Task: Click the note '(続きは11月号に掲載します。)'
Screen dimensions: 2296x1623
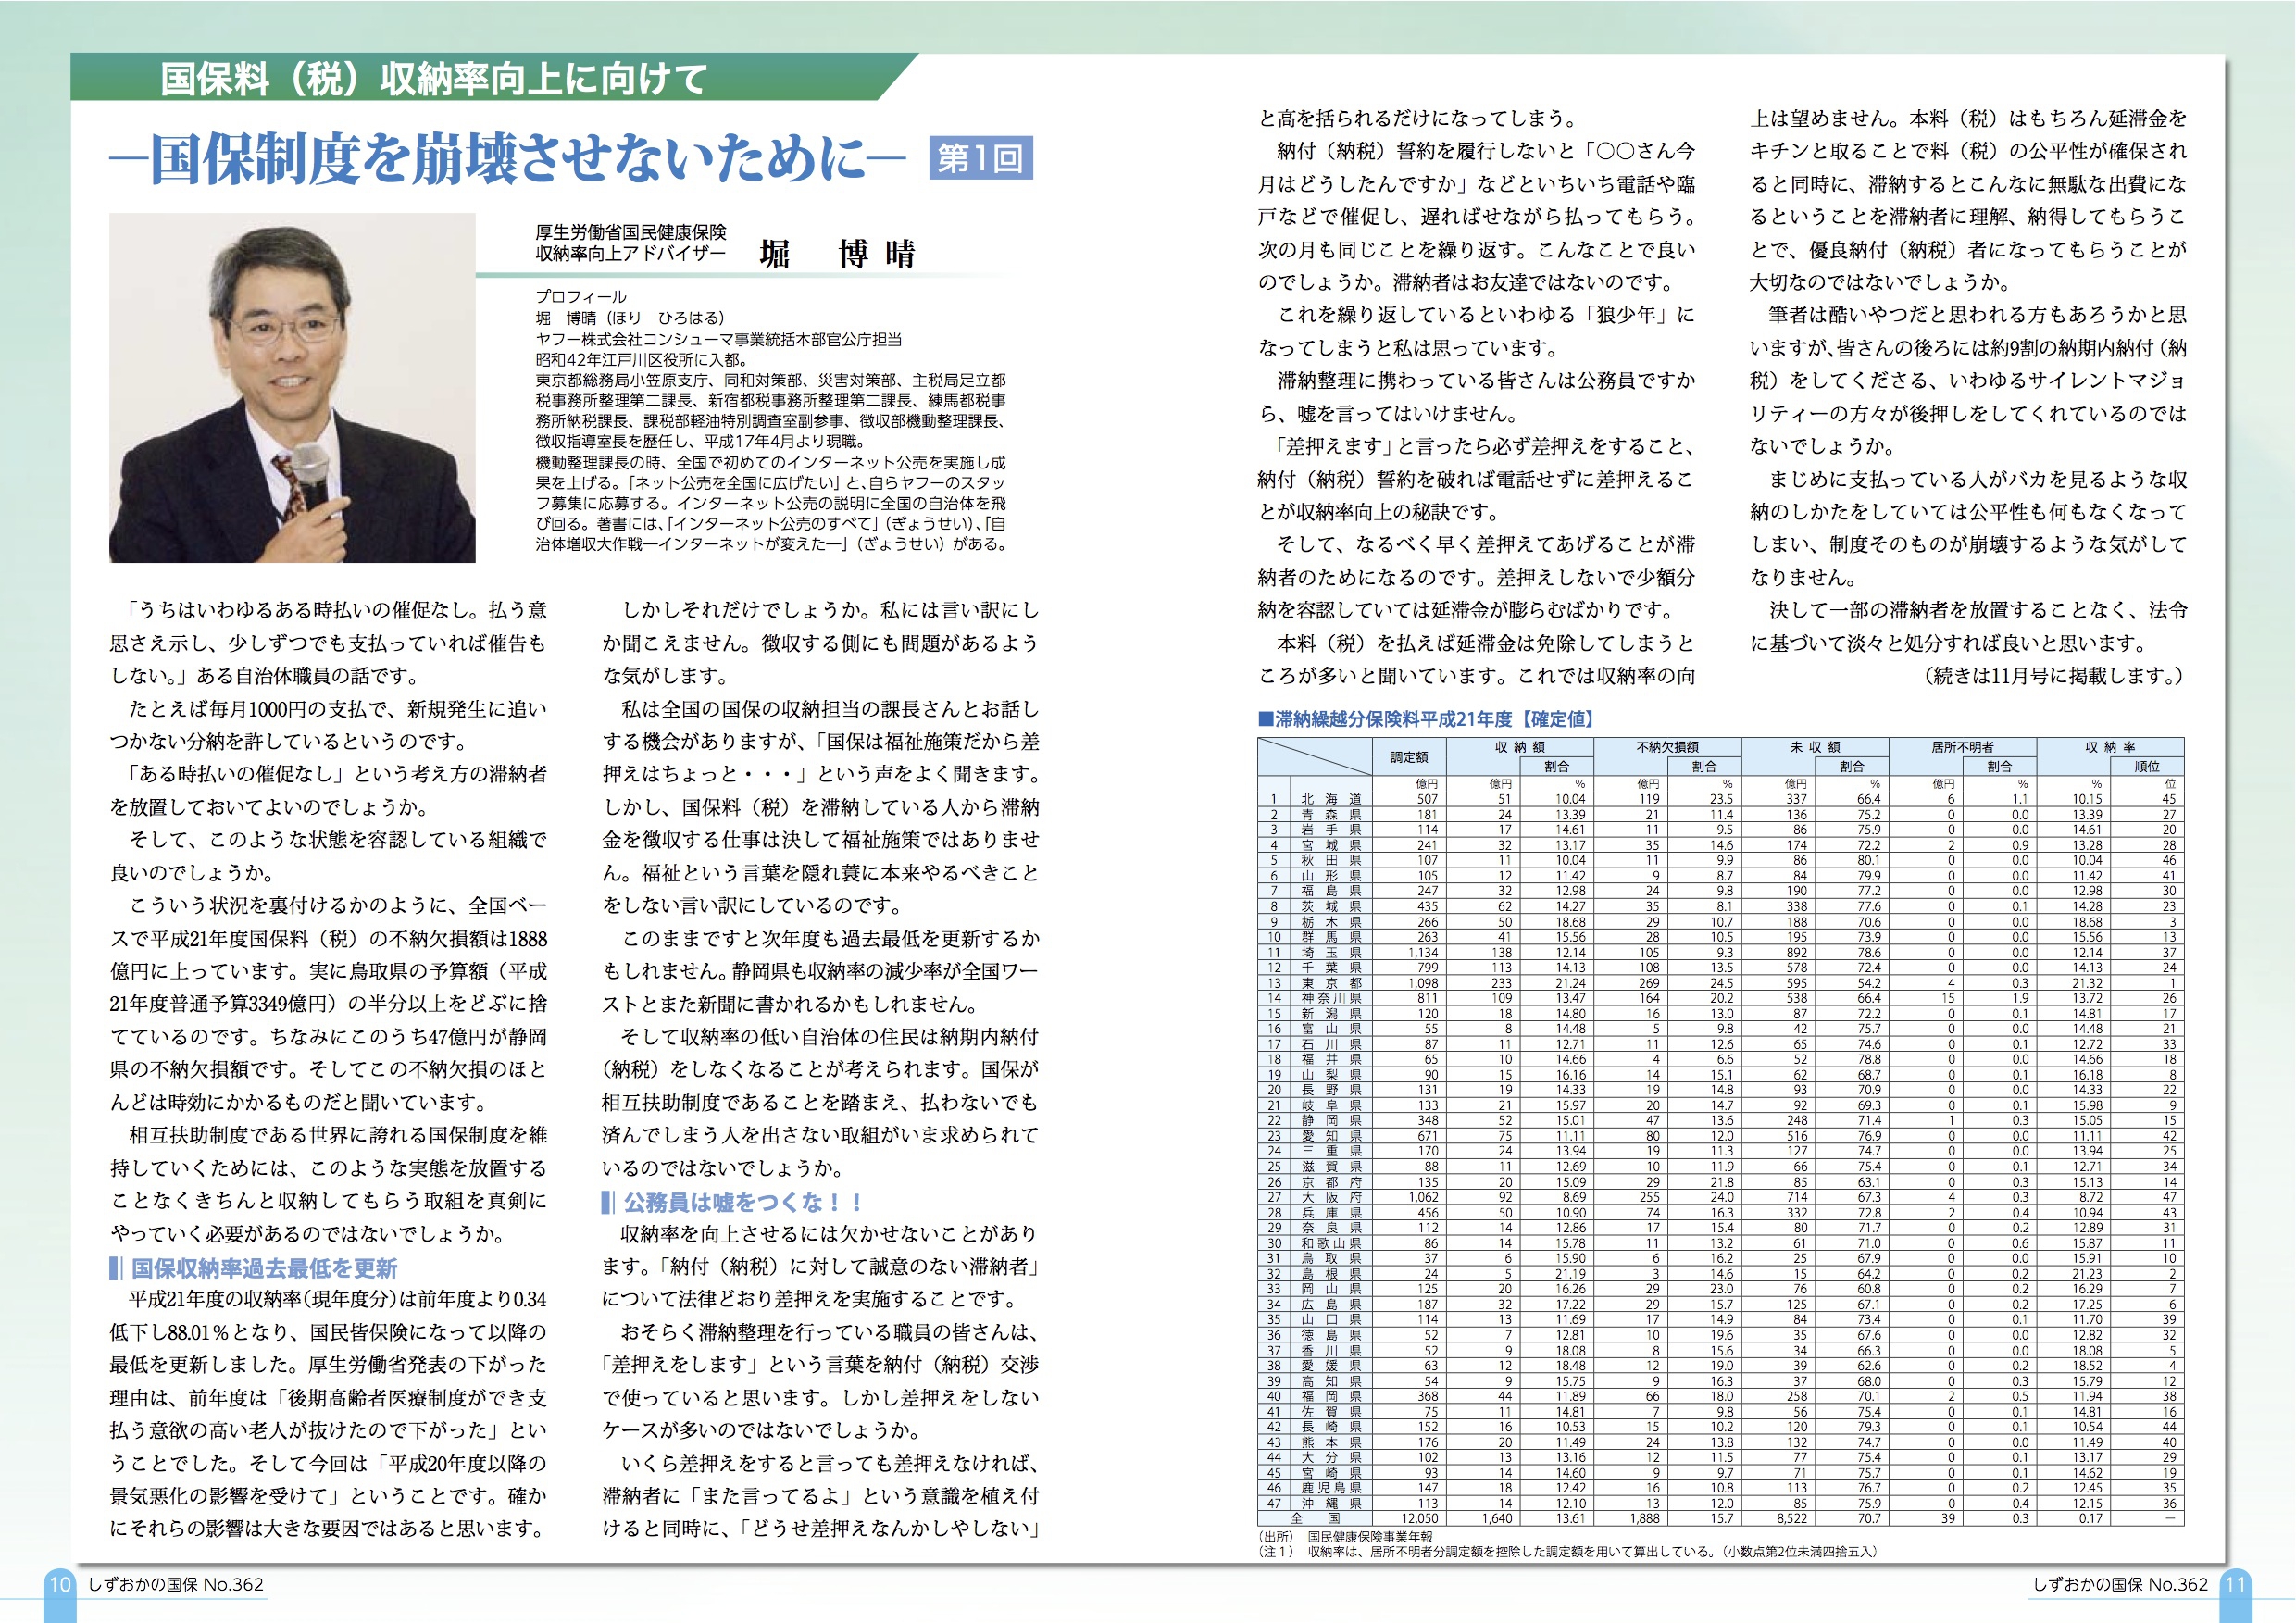Action: [2054, 676]
